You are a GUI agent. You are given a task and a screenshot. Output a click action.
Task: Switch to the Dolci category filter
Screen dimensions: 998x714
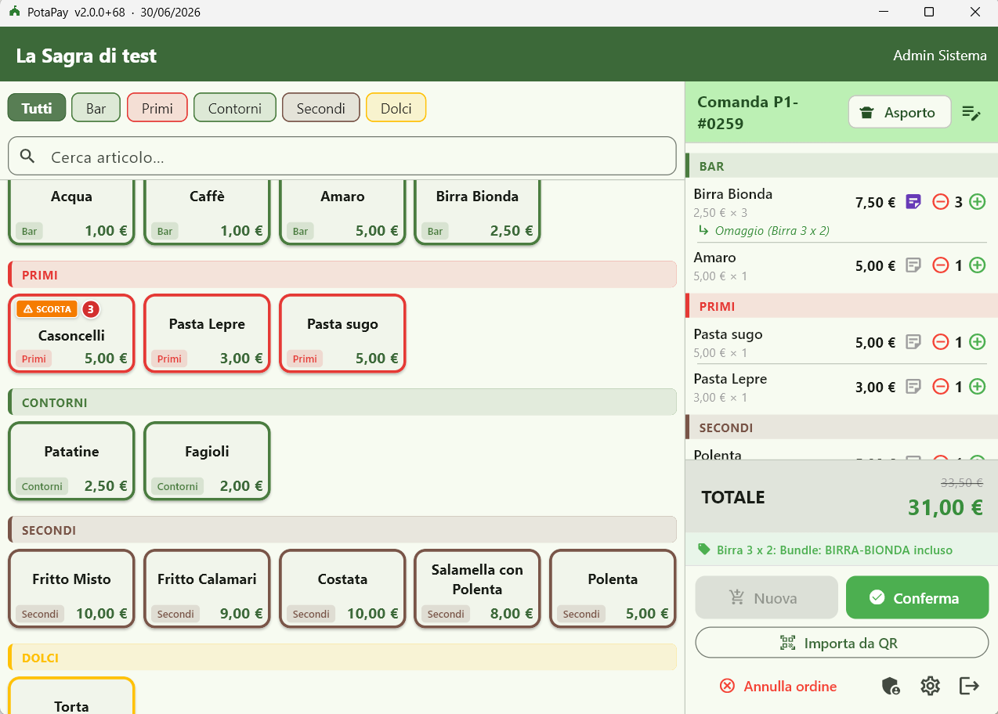396,108
